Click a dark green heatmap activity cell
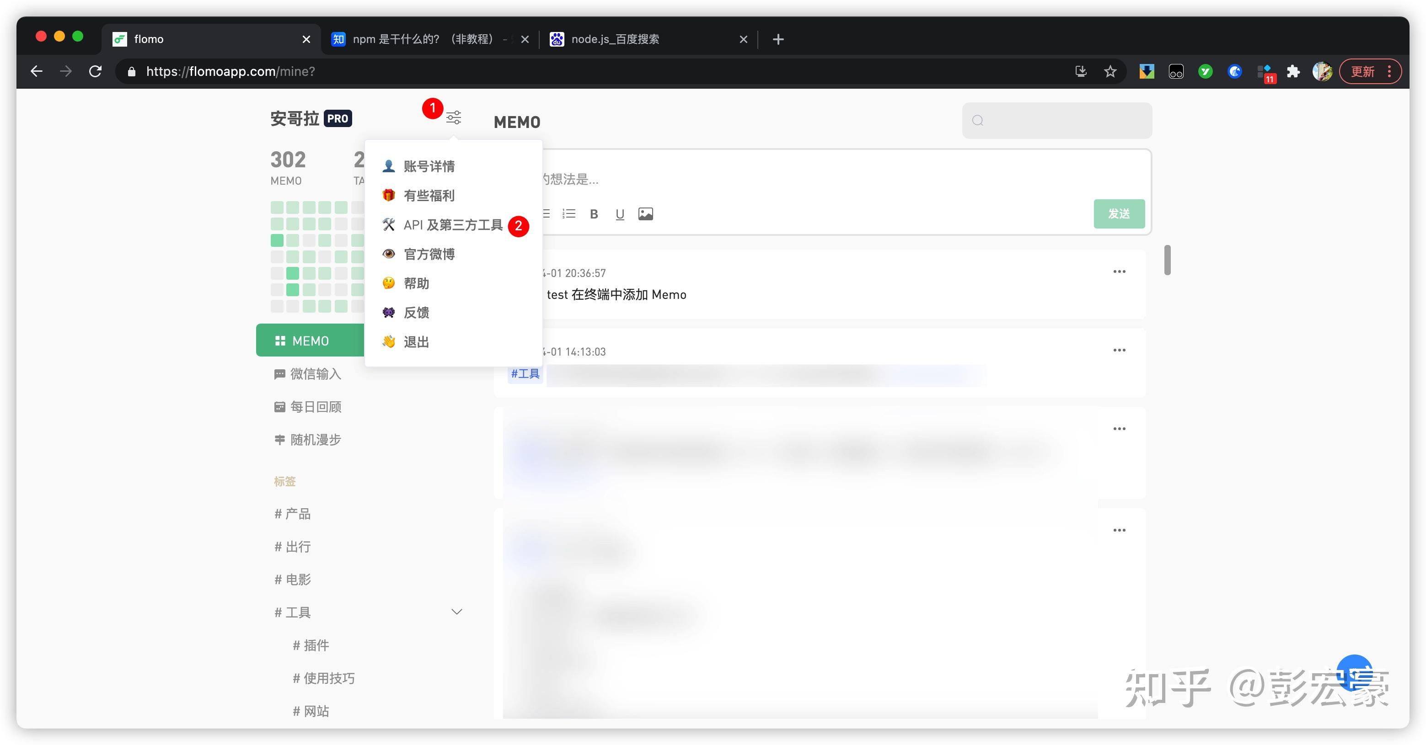 pyautogui.click(x=277, y=240)
